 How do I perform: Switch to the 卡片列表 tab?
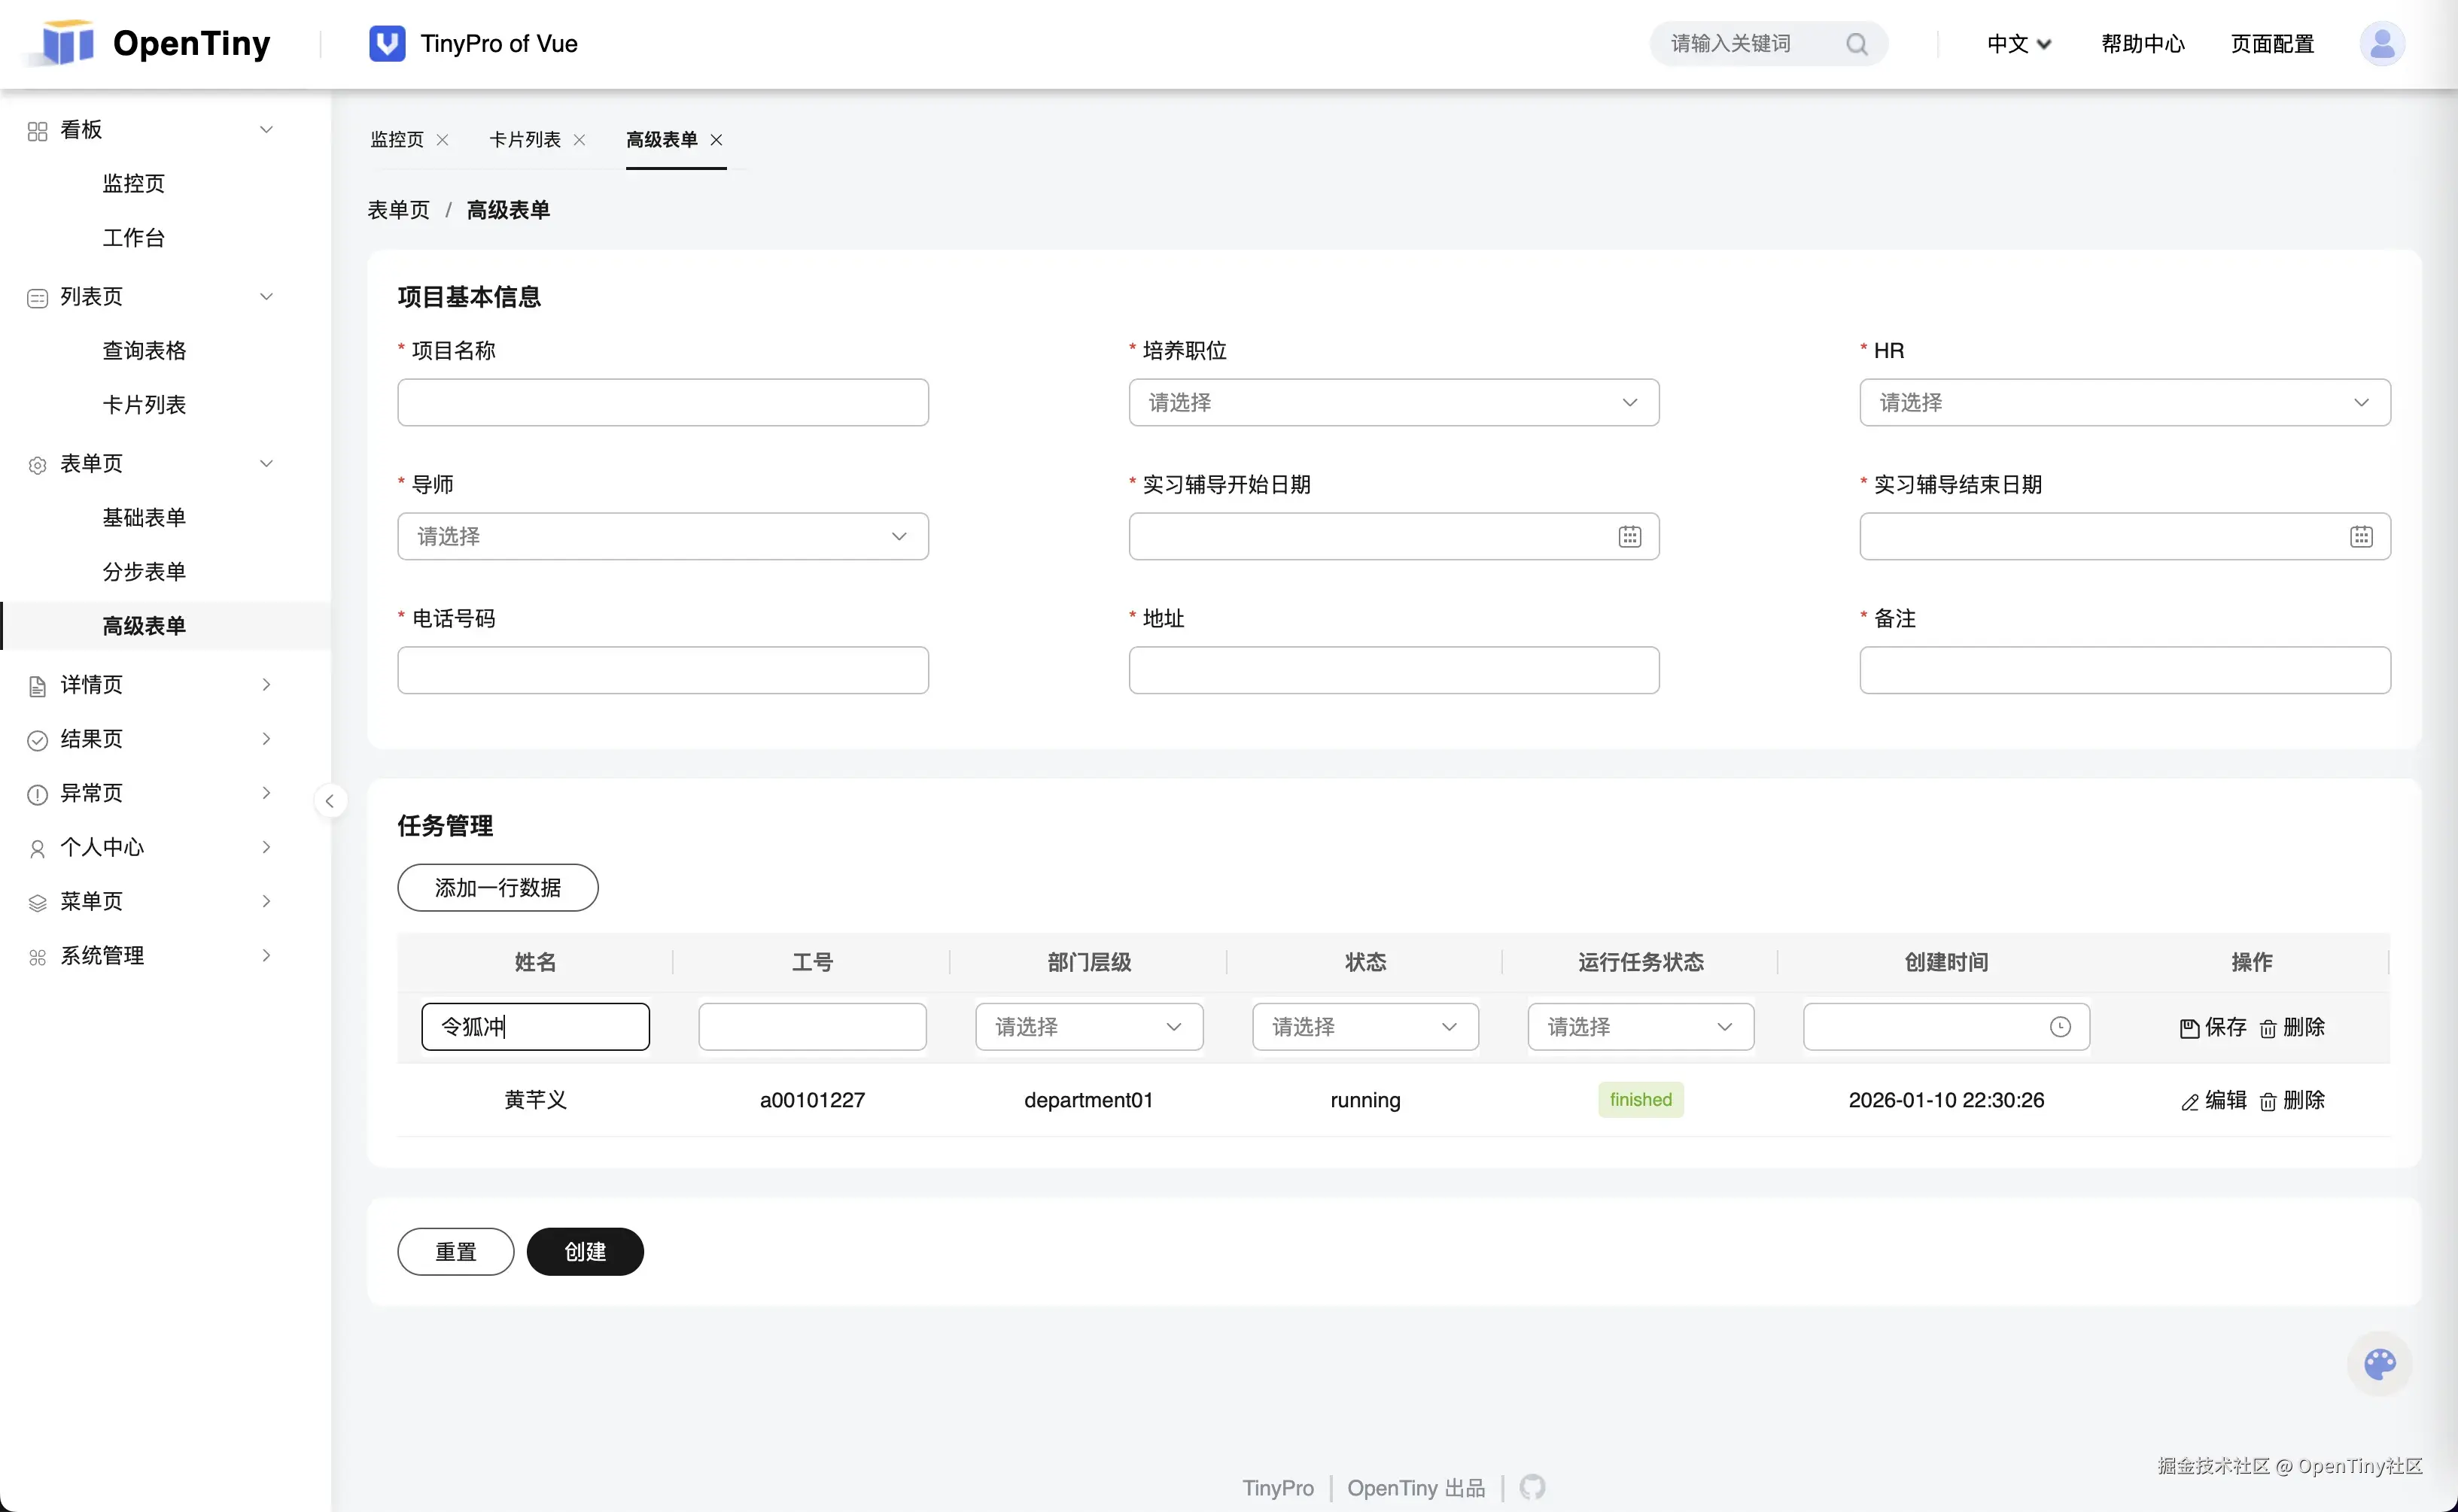click(525, 140)
